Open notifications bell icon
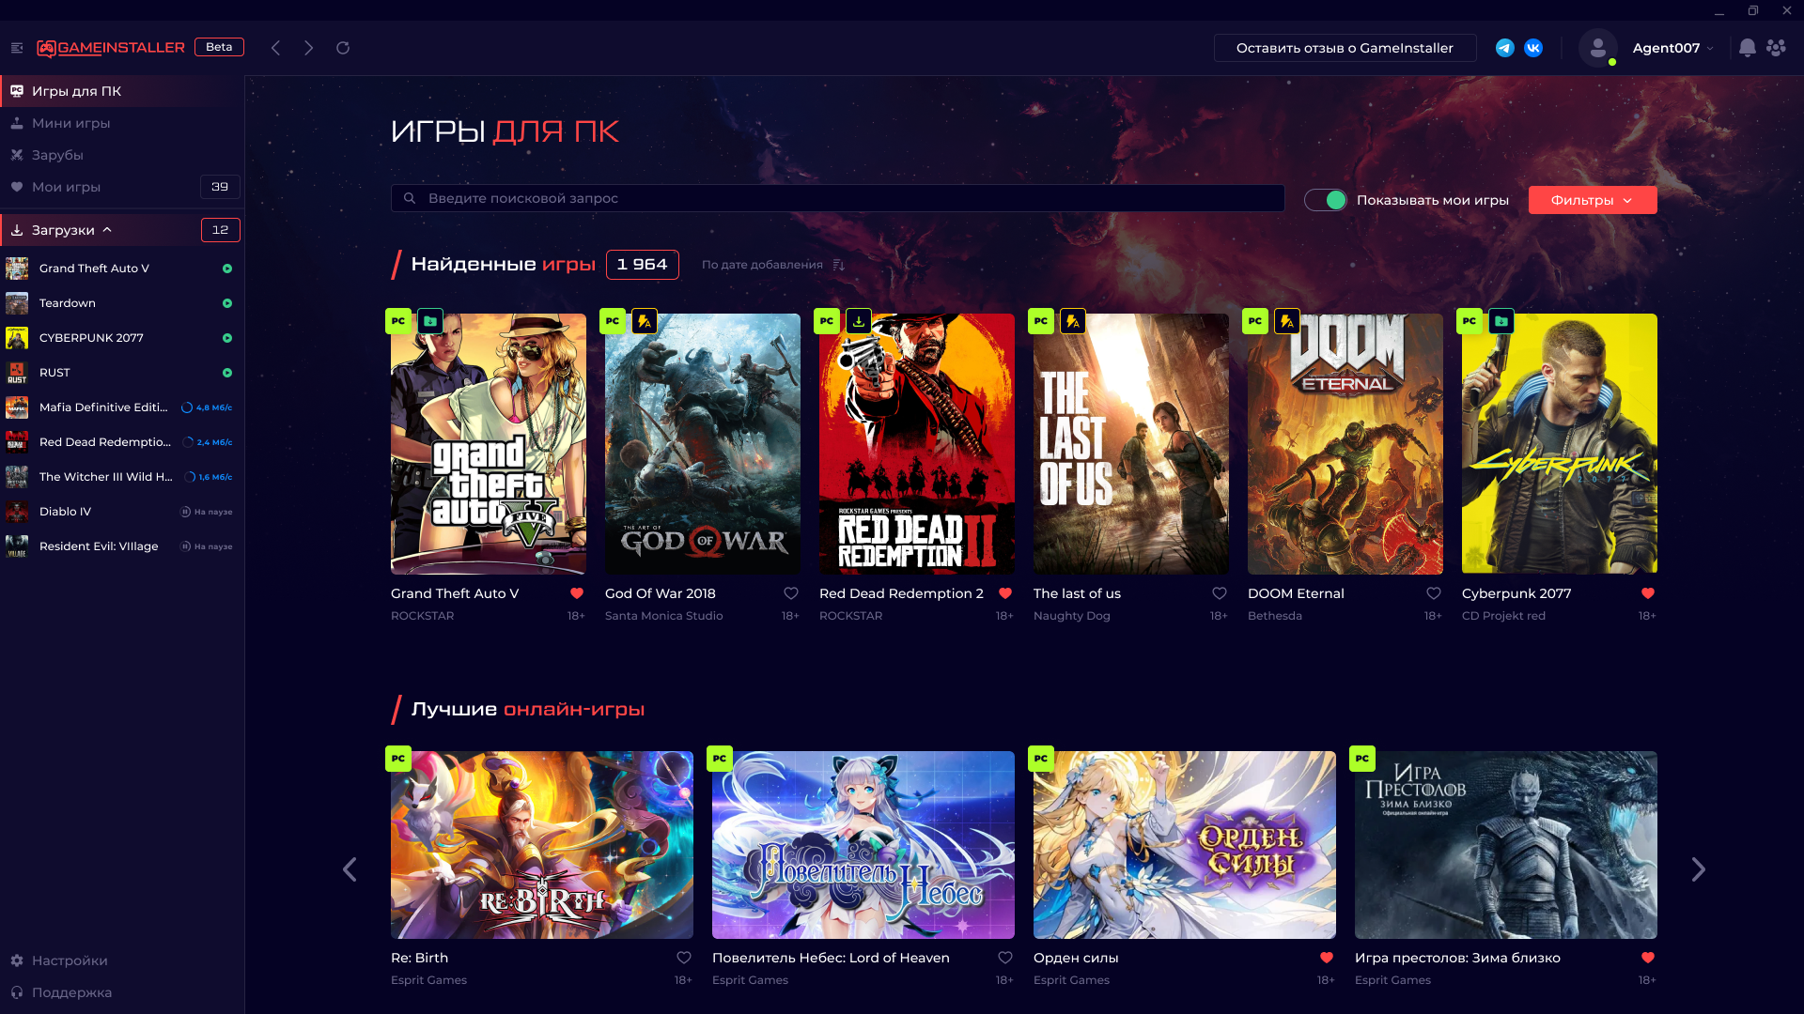 [x=1747, y=48]
